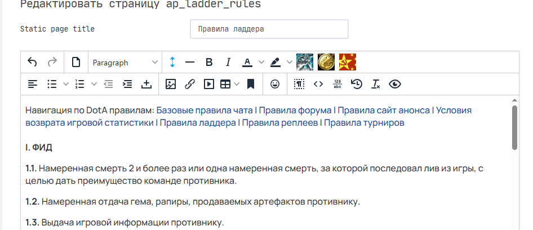Expand the bullet list style options
Viewport: 533px width, 230px height.
point(66,84)
